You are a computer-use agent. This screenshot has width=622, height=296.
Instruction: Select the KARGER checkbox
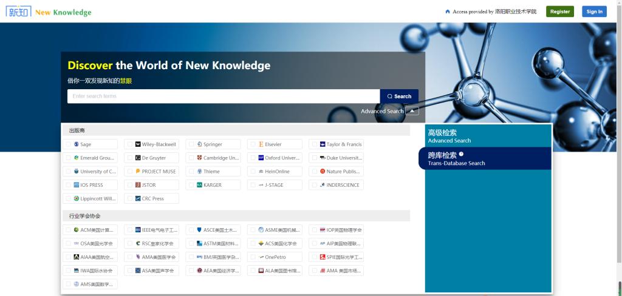[x=191, y=185]
